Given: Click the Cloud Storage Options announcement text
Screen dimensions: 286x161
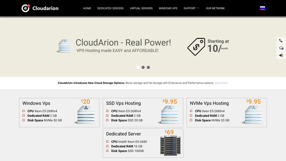Looking at the screenshot, I should tap(136, 83).
